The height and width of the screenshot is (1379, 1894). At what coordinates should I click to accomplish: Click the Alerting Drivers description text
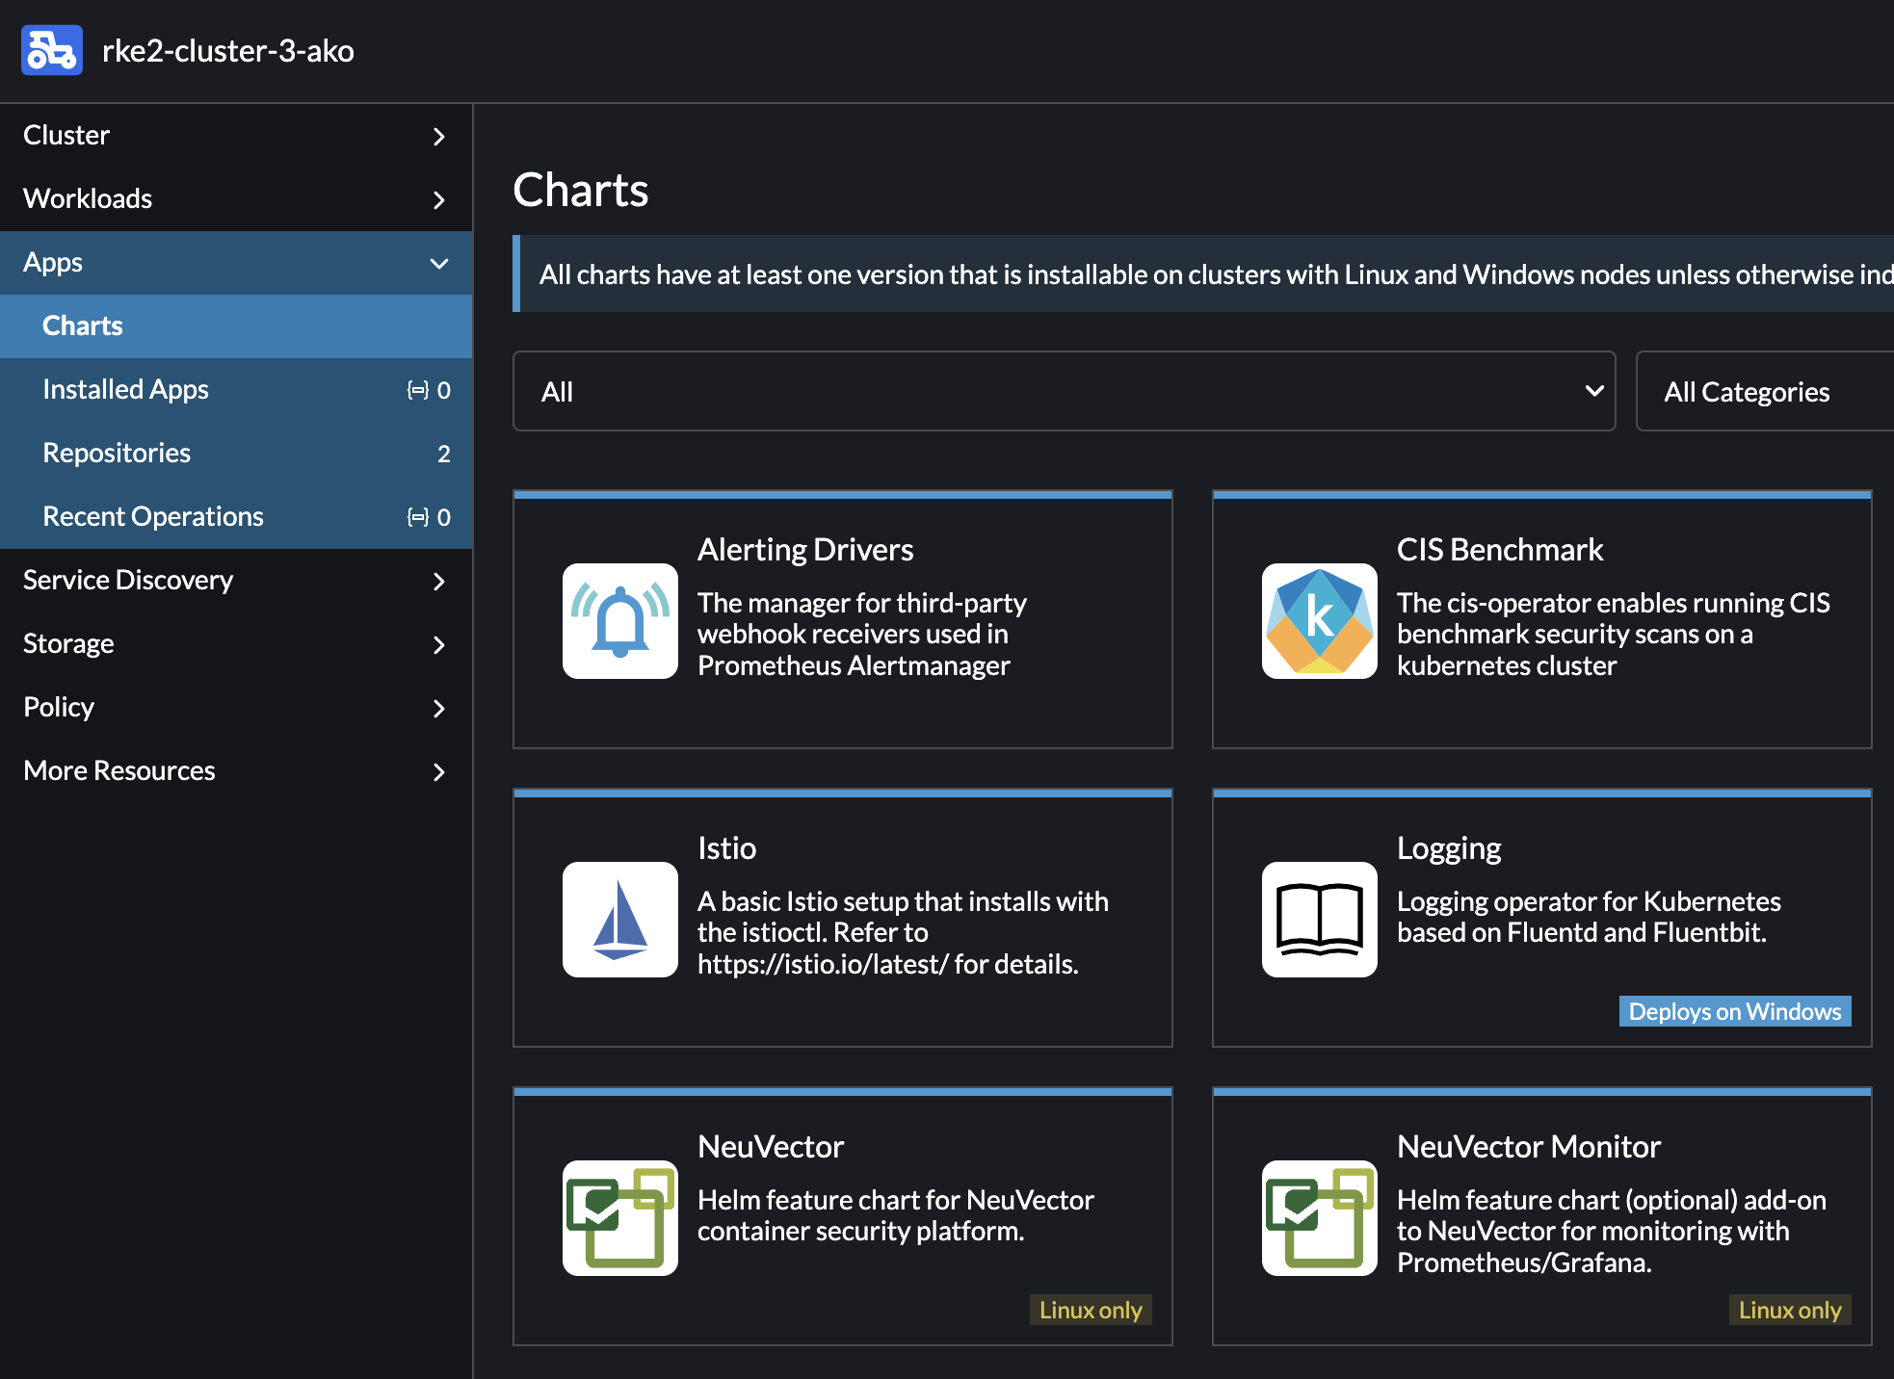click(x=862, y=634)
